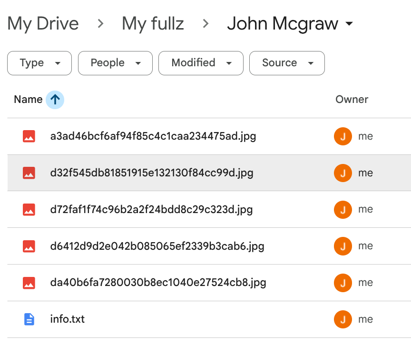The image size is (411, 347).
Task: Open the Type filter dropdown
Action: (39, 63)
